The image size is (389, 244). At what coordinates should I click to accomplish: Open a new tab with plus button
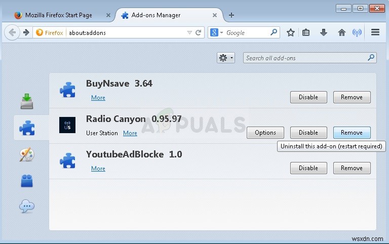click(x=231, y=15)
